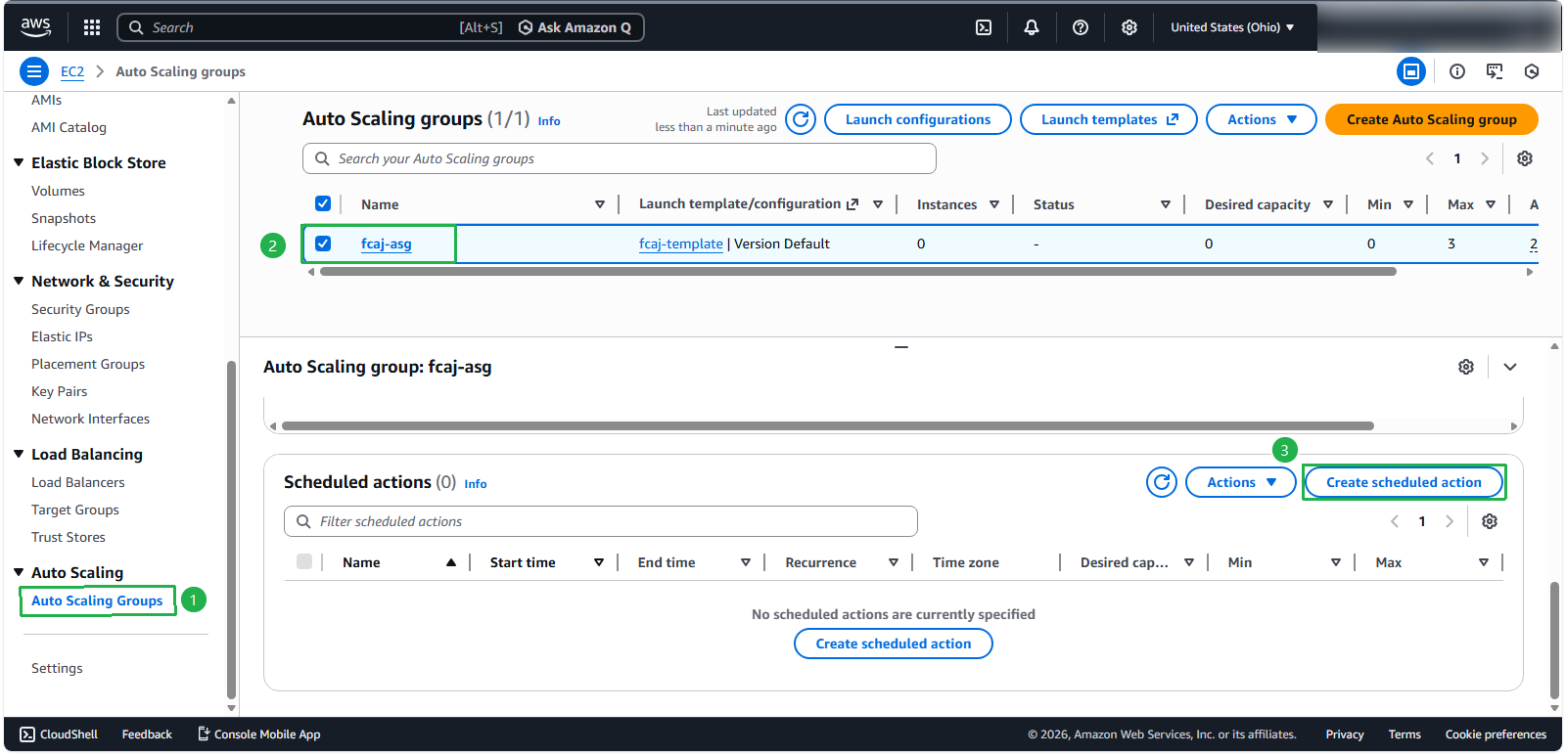This screenshot has width=1566, height=755.
Task: Click the split panel resize handle
Action: coord(901,346)
